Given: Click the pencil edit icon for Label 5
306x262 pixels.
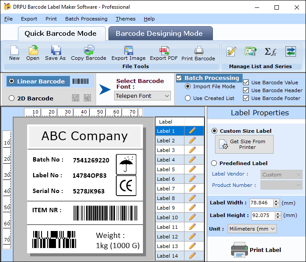Looking at the screenshot, I should click(192, 169).
